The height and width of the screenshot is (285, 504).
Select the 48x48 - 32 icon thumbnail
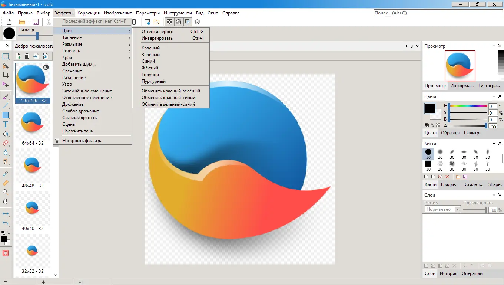(33, 169)
